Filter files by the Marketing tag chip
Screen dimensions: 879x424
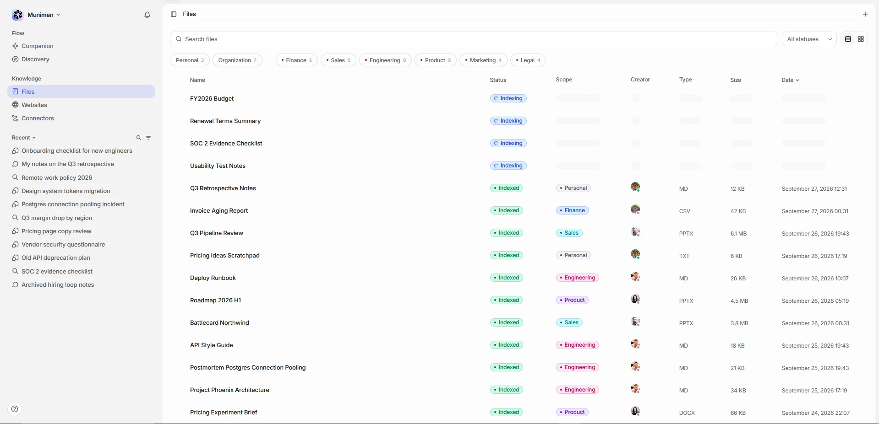tap(483, 60)
